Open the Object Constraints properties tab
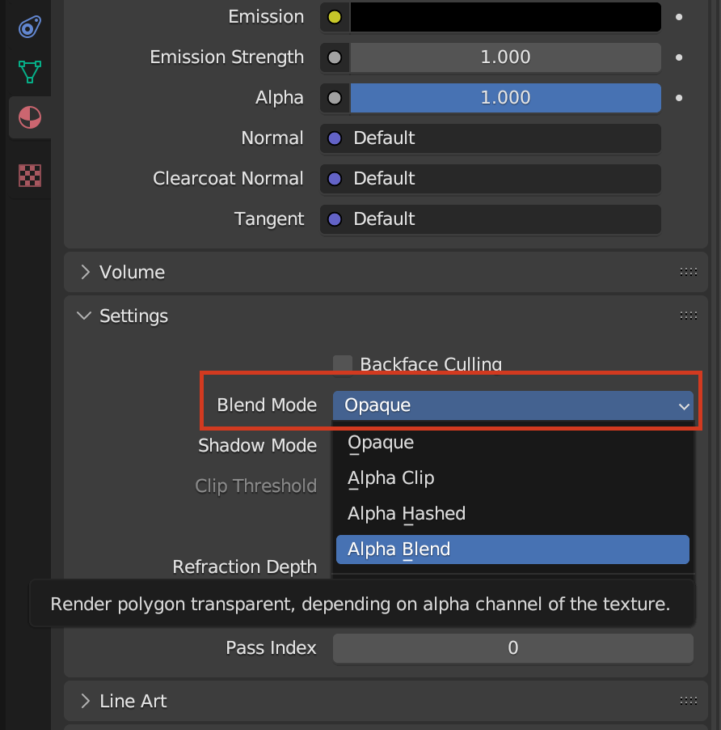The height and width of the screenshot is (730, 721). [30, 28]
